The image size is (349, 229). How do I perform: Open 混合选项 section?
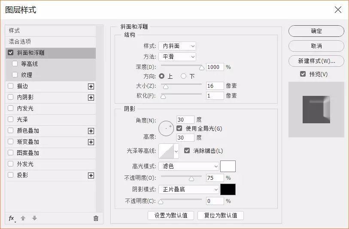[x=51, y=42]
